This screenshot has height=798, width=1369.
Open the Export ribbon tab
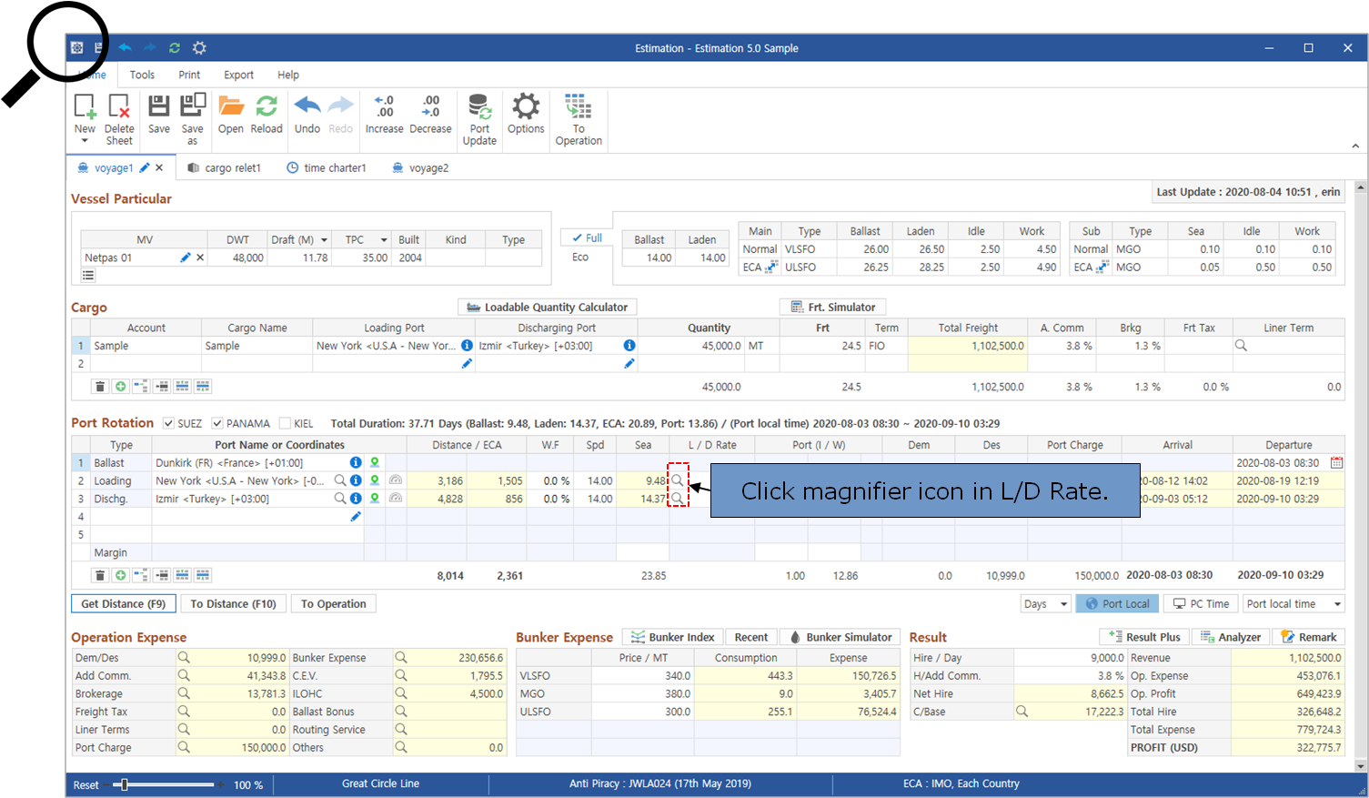click(238, 75)
